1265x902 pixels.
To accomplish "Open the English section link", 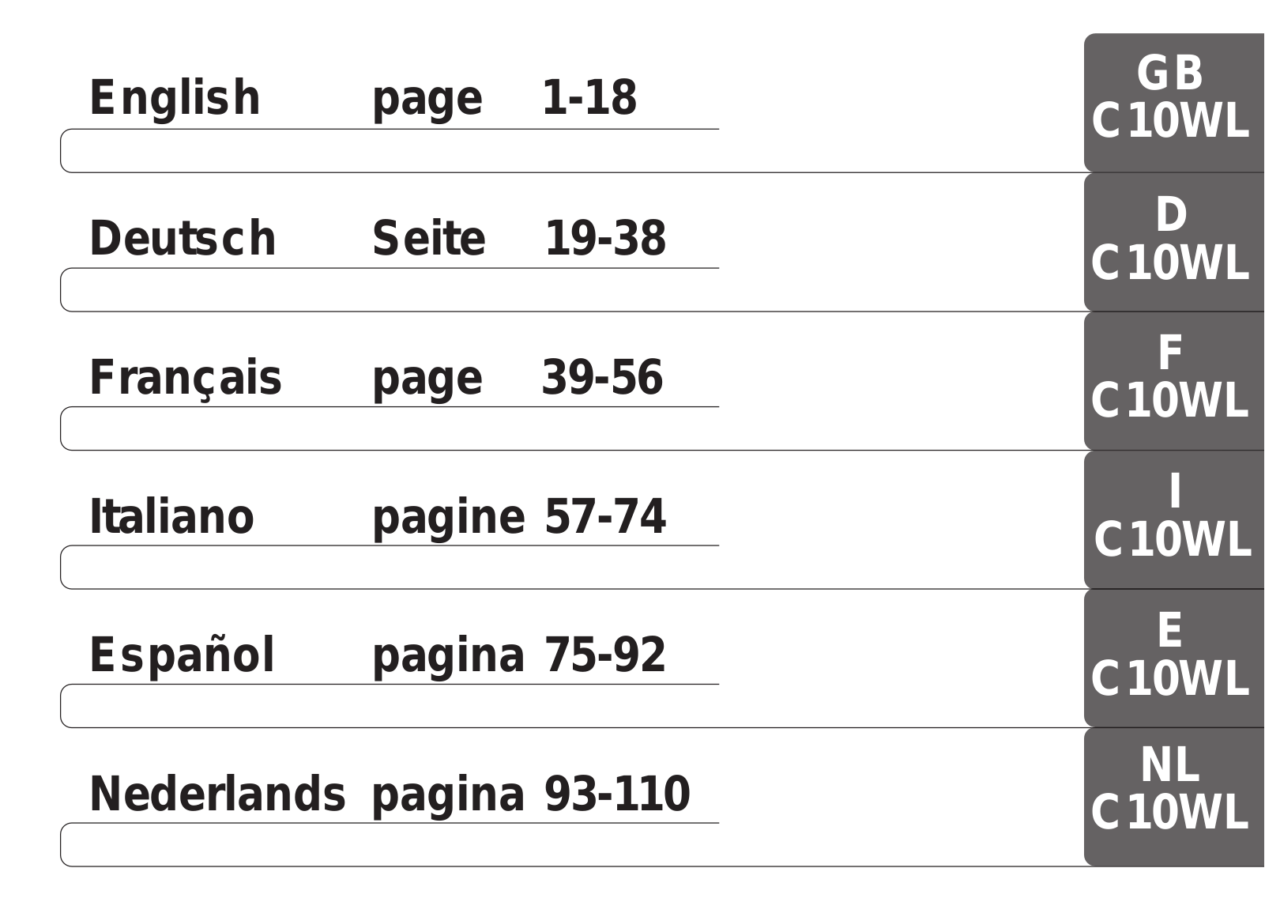I will (x=175, y=98).
